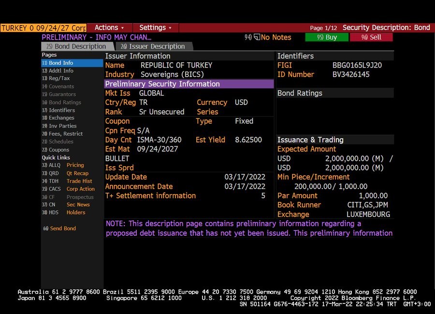Screen dimensions: 435x314
Task: Click the Currency value USD
Action: 241,102
